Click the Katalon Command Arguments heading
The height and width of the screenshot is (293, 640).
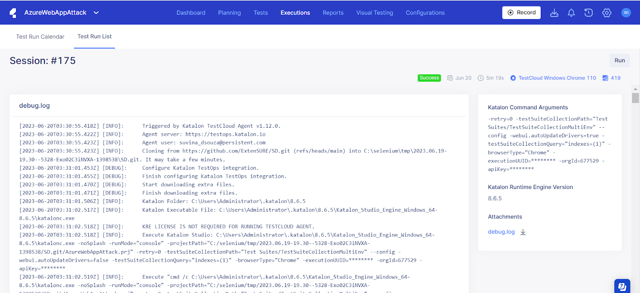[x=528, y=107]
